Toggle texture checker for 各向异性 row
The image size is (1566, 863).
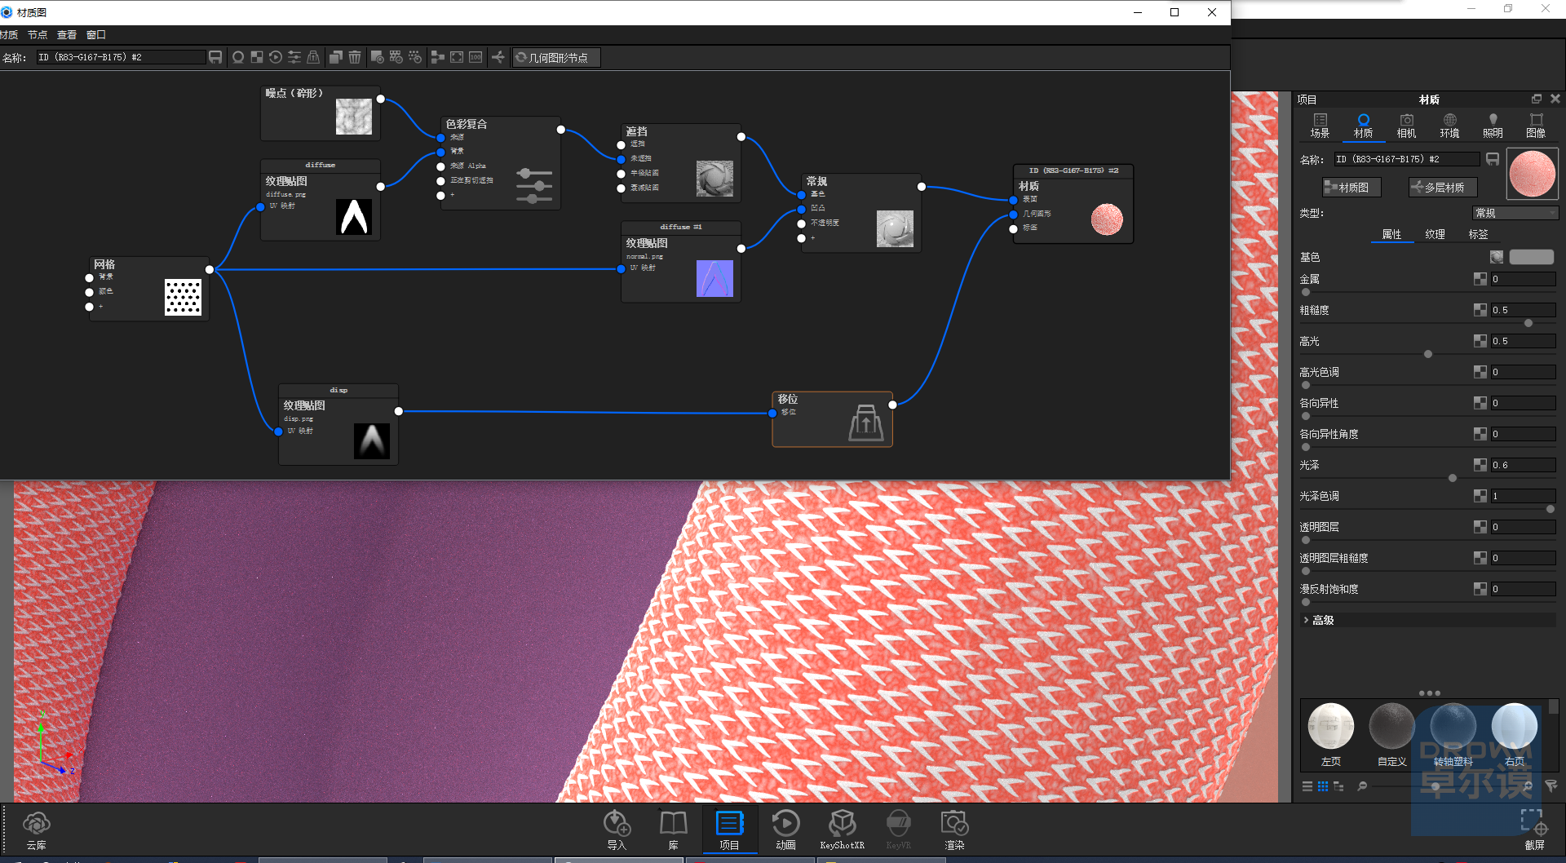[x=1480, y=403]
